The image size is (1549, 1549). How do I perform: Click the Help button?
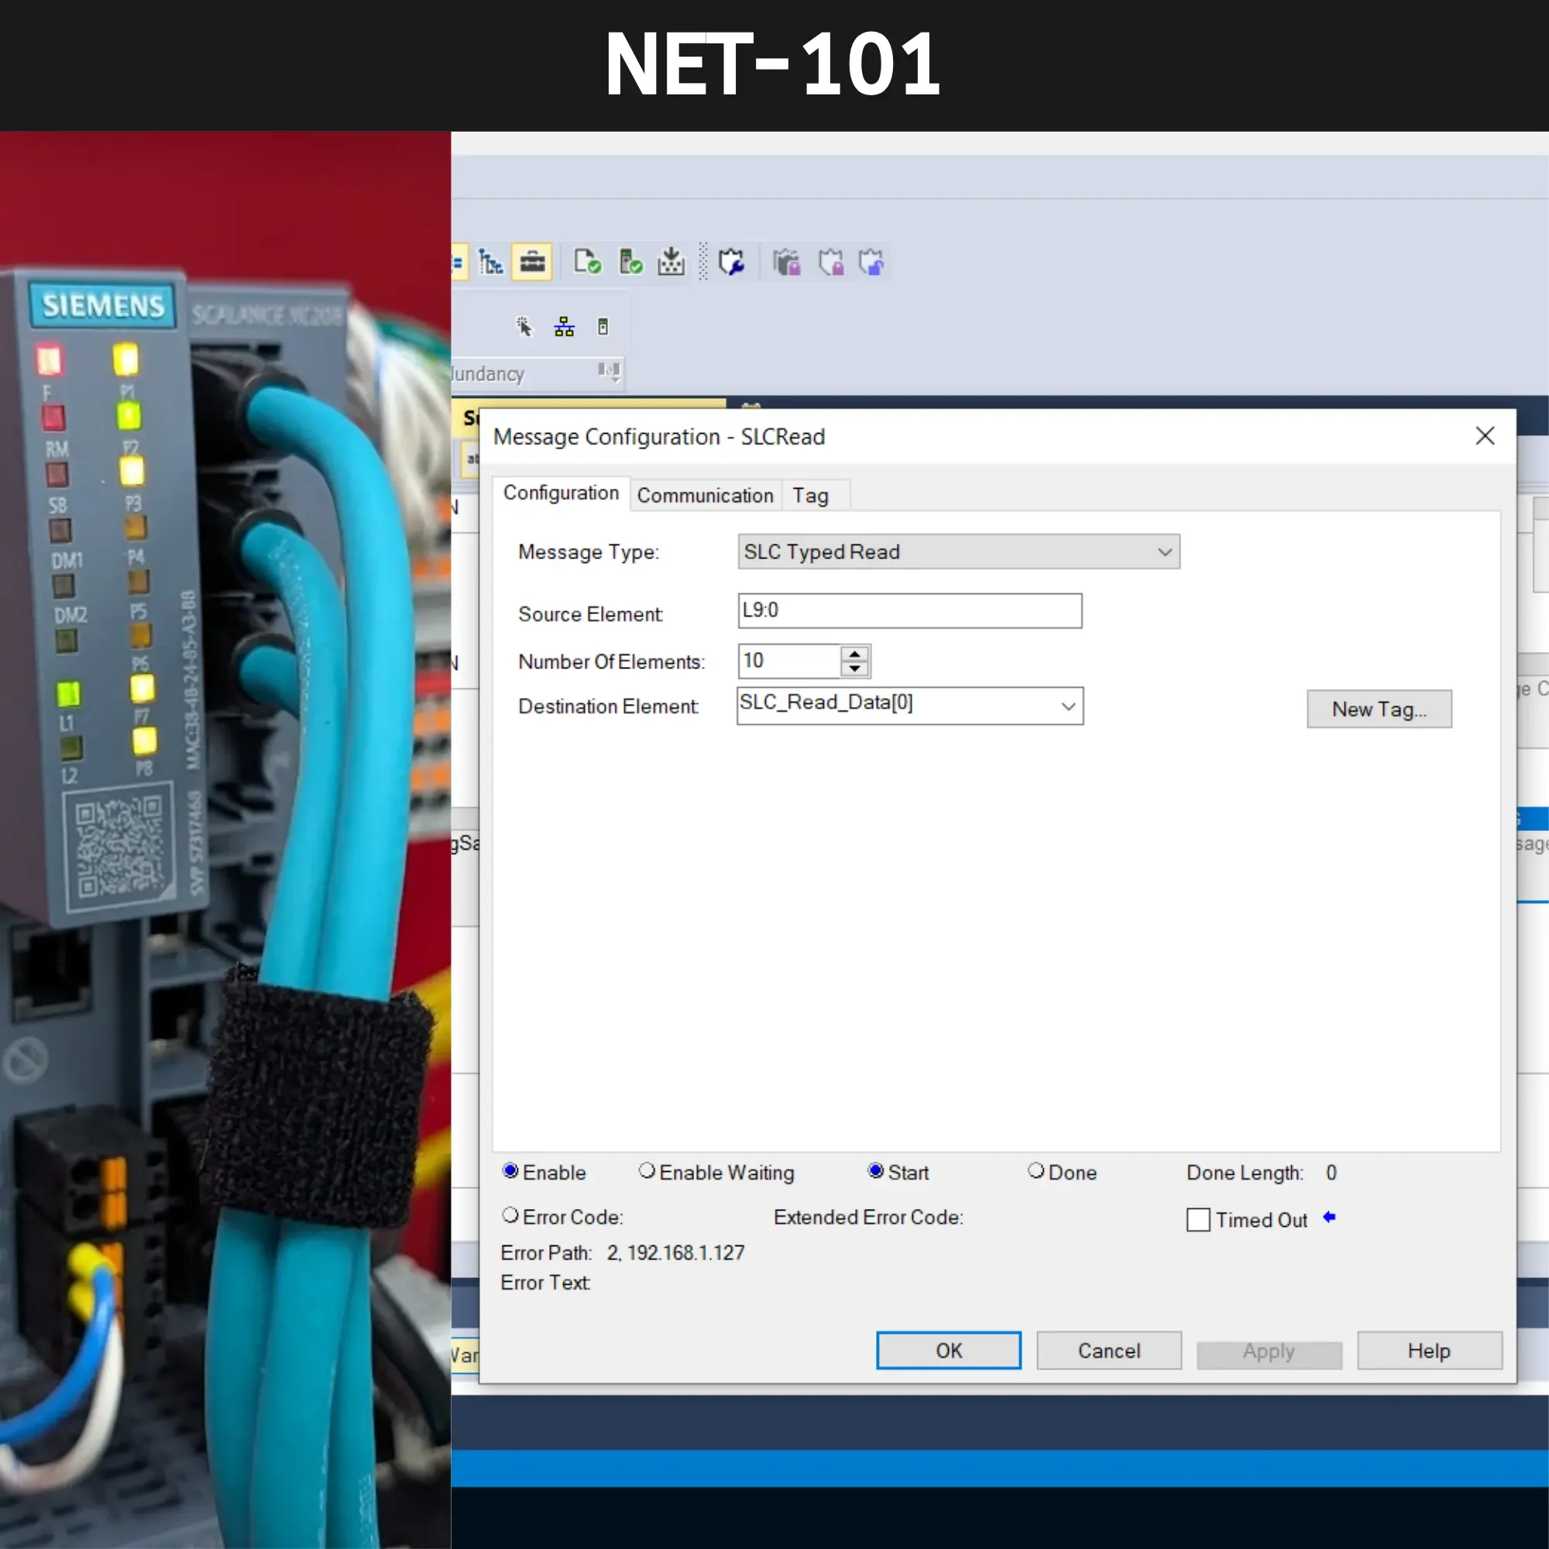[x=1430, y=1351]
